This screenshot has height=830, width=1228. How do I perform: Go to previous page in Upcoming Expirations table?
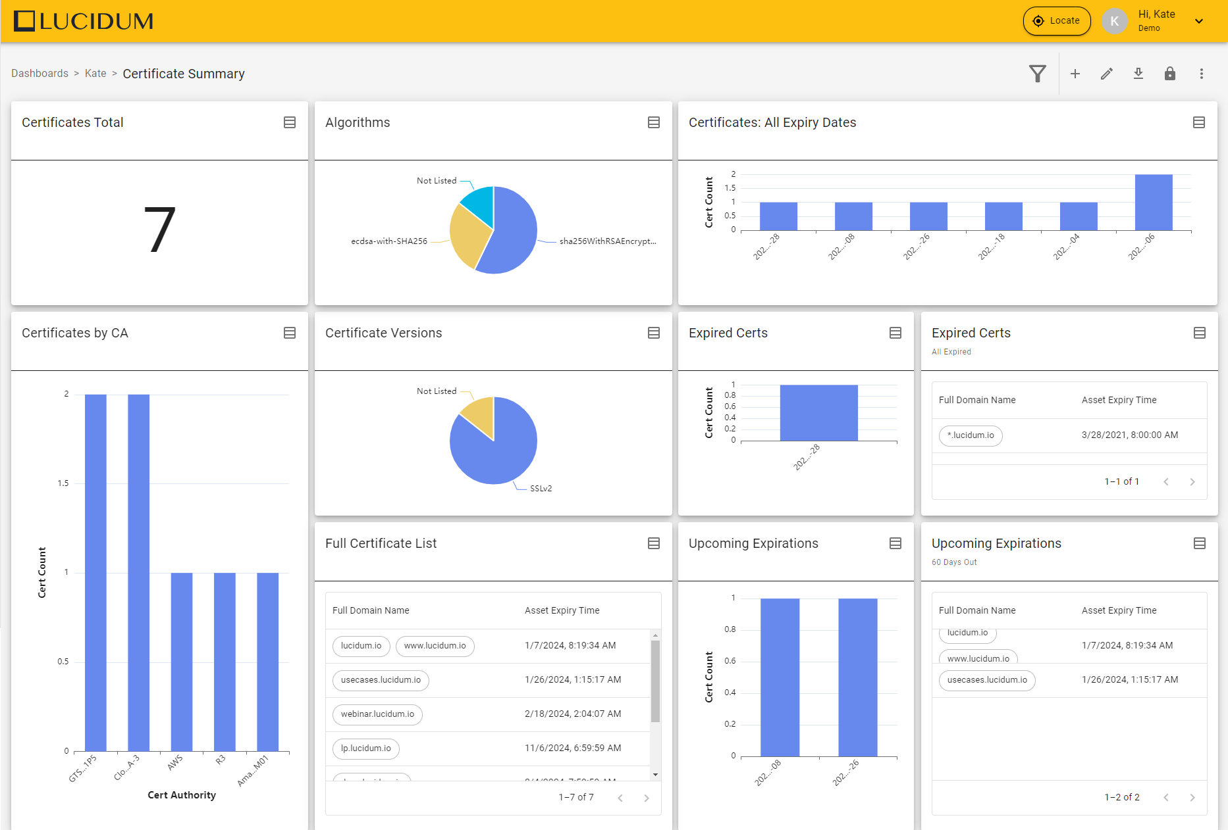tap(1166, 798)
